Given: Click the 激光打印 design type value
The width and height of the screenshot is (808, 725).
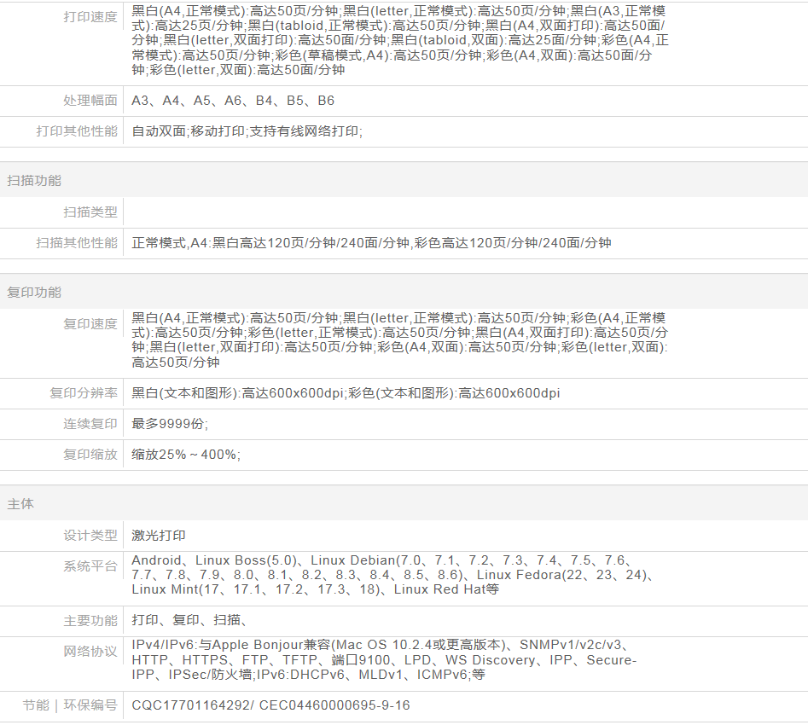Looking at the screenshot, I should 159,536.
